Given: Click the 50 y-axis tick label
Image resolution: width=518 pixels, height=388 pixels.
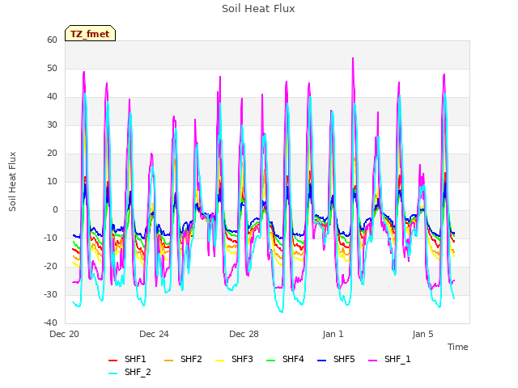Looking at the screenshot, I should pos(52,68).
